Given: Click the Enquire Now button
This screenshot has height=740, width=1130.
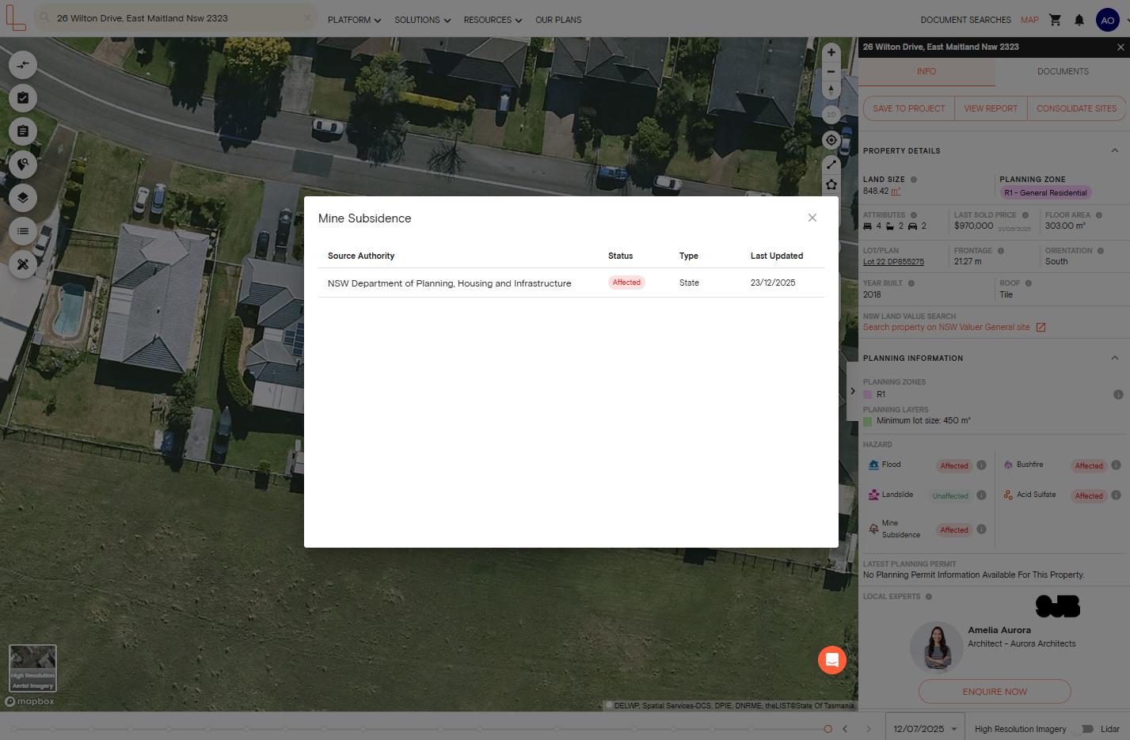Looking at the screenshot, I should [995, 692].
